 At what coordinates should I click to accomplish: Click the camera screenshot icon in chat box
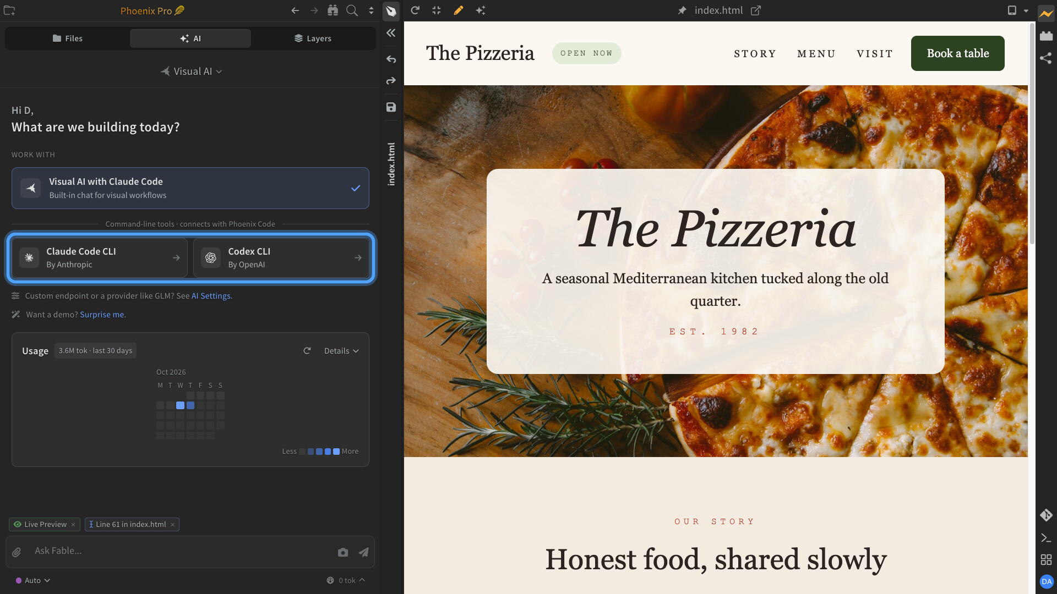[343, 552]
